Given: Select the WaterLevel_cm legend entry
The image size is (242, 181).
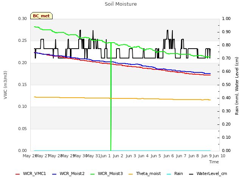Looking at the screenshot, I should pyautogui.click(x=208, y=173).
